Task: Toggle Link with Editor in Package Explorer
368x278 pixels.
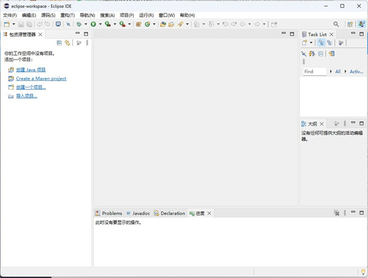Action: pyautogui.click(x=67, y=43)
